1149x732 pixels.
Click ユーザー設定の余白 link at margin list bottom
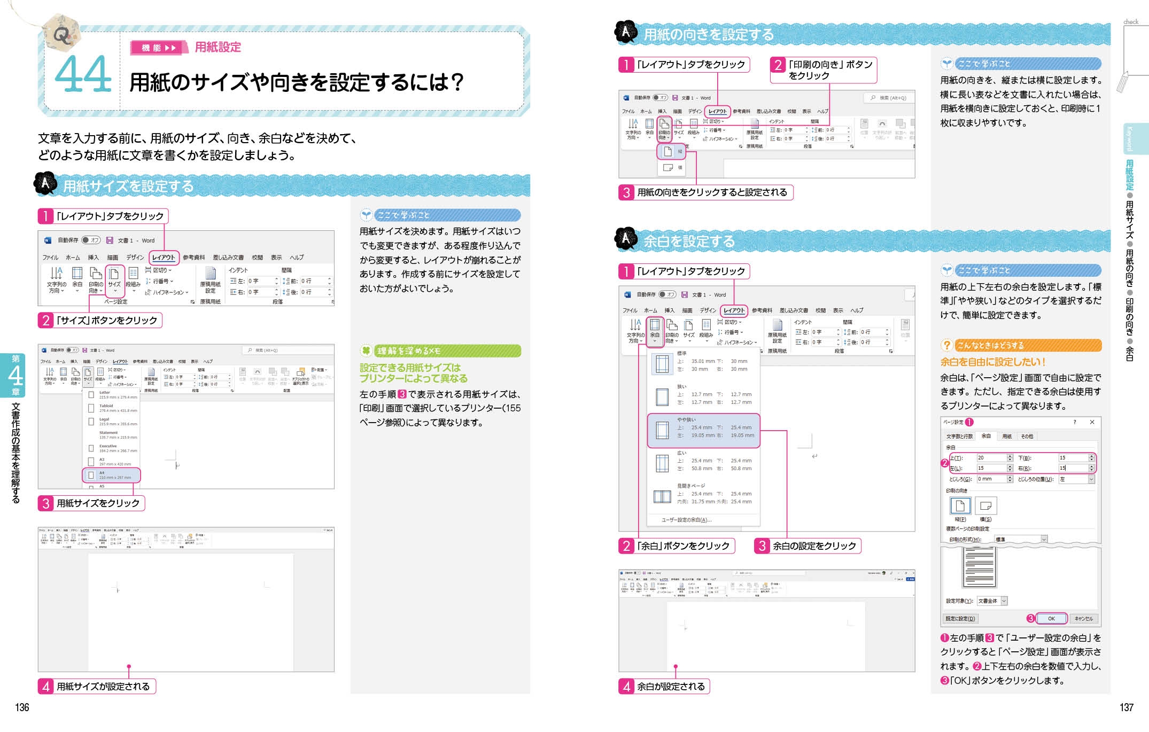pos(687,520)
